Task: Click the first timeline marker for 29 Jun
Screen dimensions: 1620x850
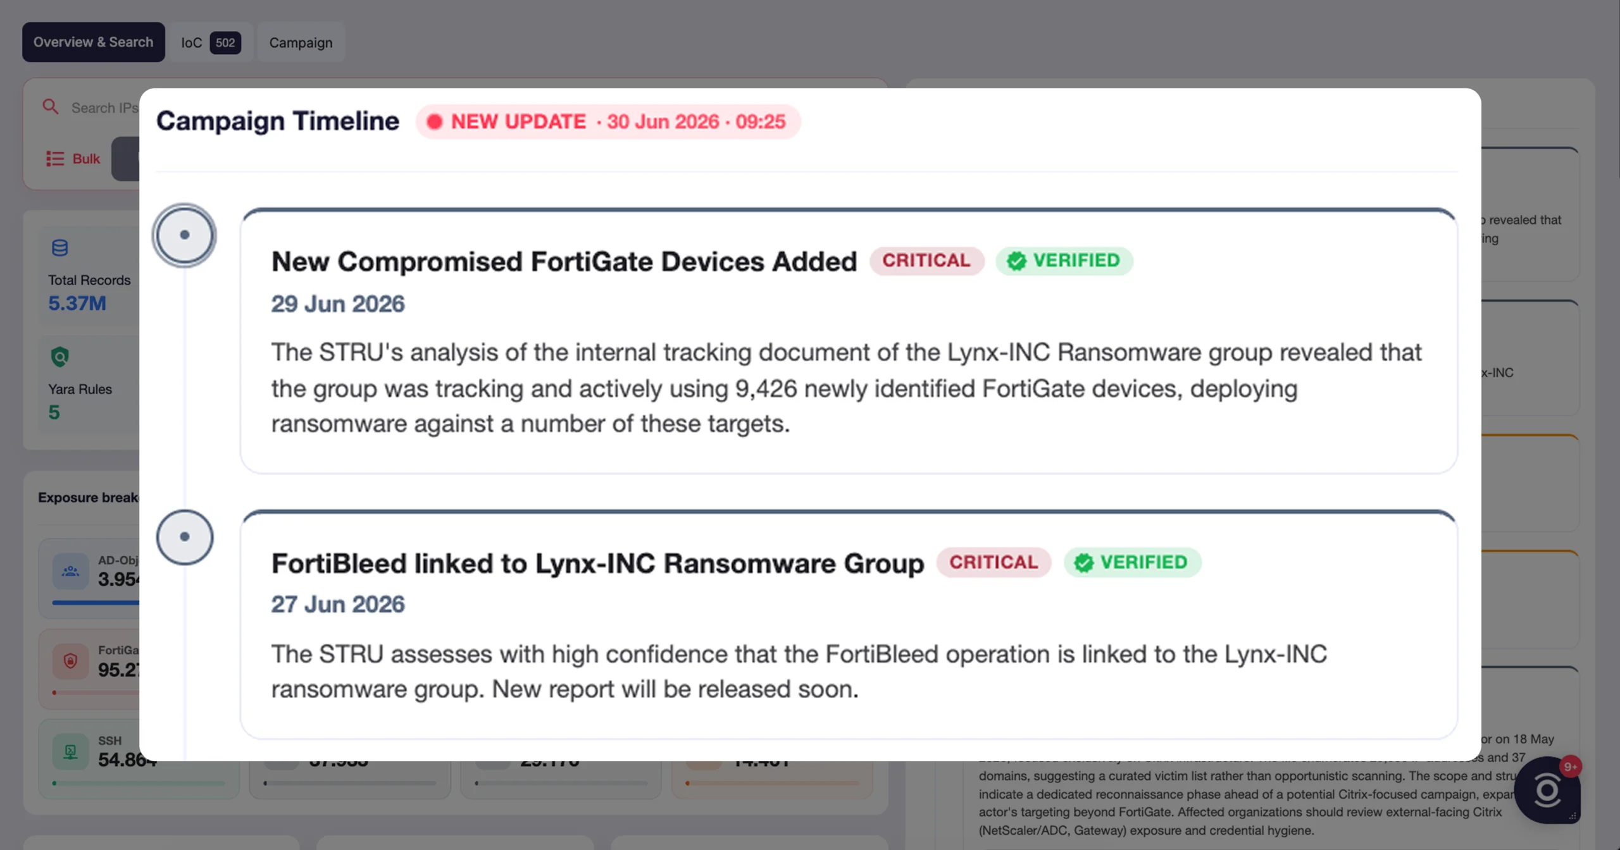Action: (x=185, y=235)
